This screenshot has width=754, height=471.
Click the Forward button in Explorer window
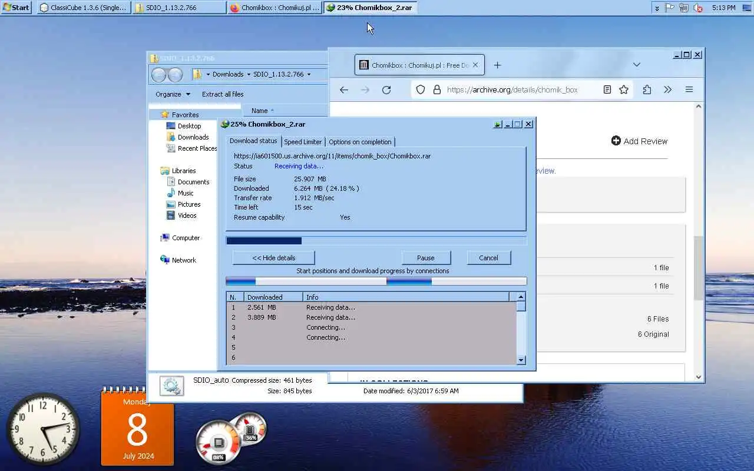(x=175, y=75)
